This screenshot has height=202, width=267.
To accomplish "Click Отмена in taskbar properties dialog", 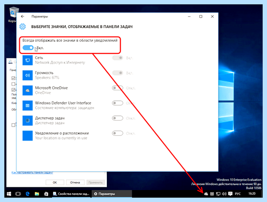I will point(75,182).
